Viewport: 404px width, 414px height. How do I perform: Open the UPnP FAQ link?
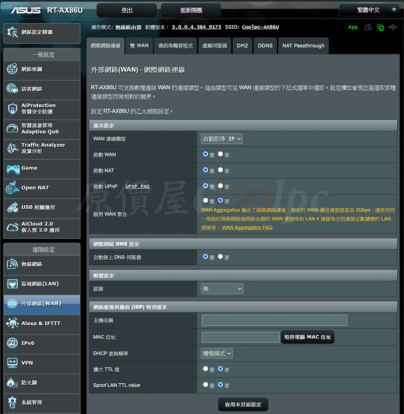[137, 187]
